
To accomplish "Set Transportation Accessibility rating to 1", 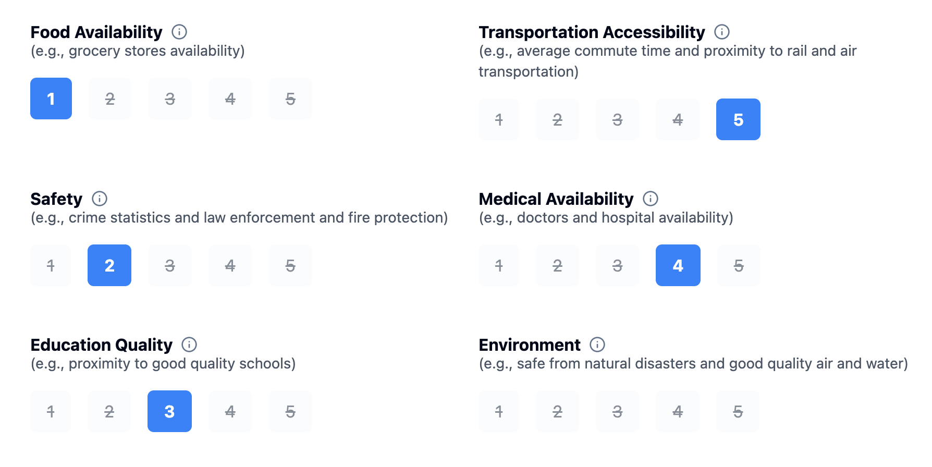I will click(499, 119).
